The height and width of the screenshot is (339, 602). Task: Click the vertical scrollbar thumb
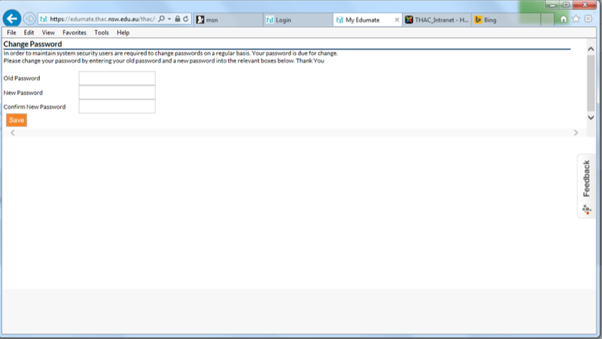pos(591,83)
